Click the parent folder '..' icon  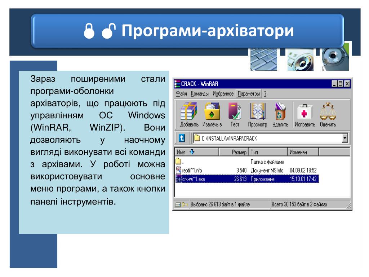pyautogui.click(x=178, y=161)
